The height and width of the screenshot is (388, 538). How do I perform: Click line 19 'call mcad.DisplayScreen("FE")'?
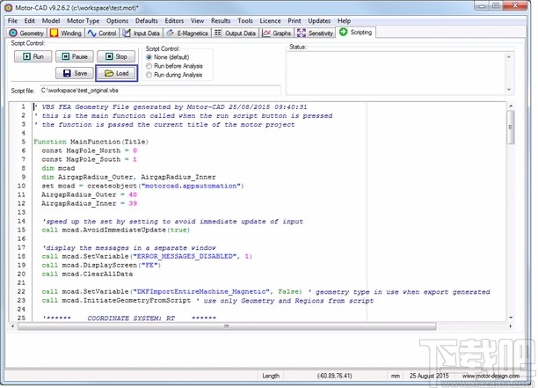pos(101,266)
